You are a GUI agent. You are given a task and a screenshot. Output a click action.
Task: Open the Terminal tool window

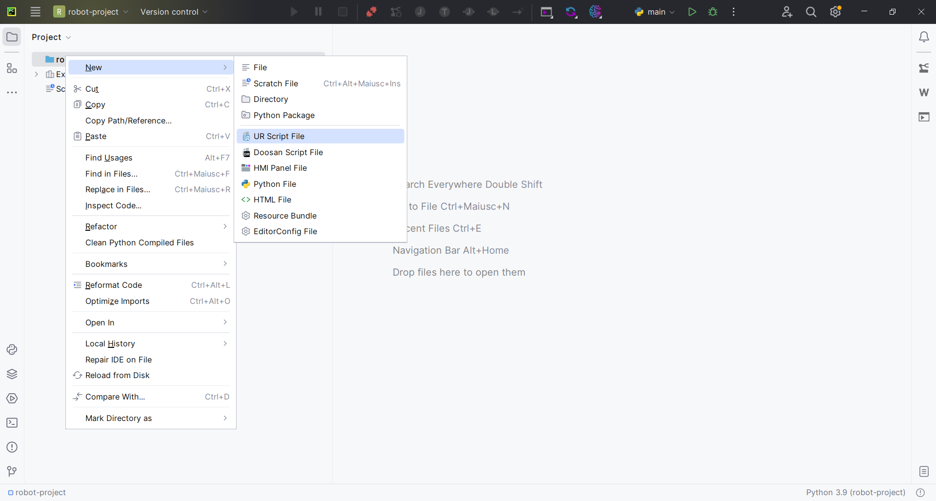click(x=12, y=423)
